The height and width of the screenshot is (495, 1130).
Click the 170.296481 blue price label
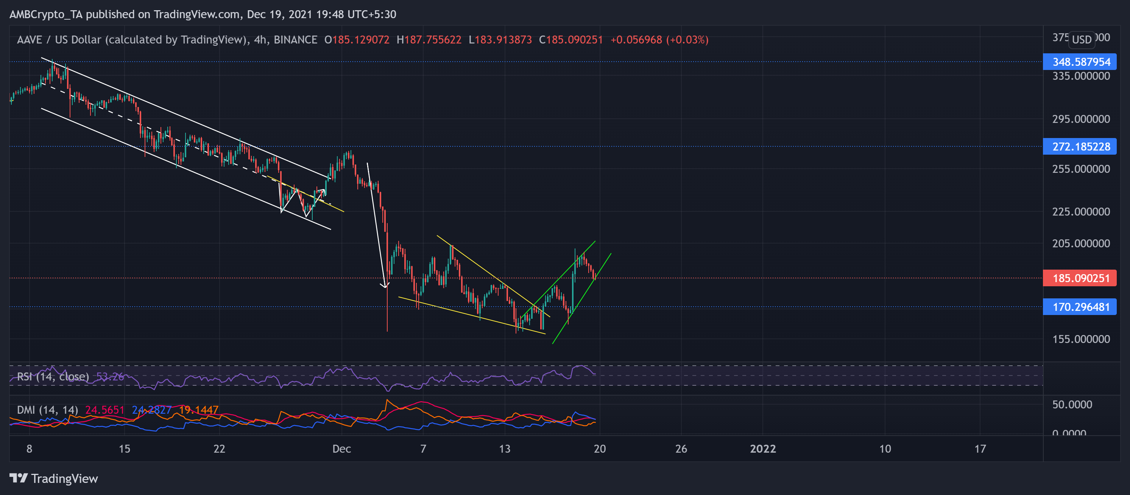(x=1080, y=307)
